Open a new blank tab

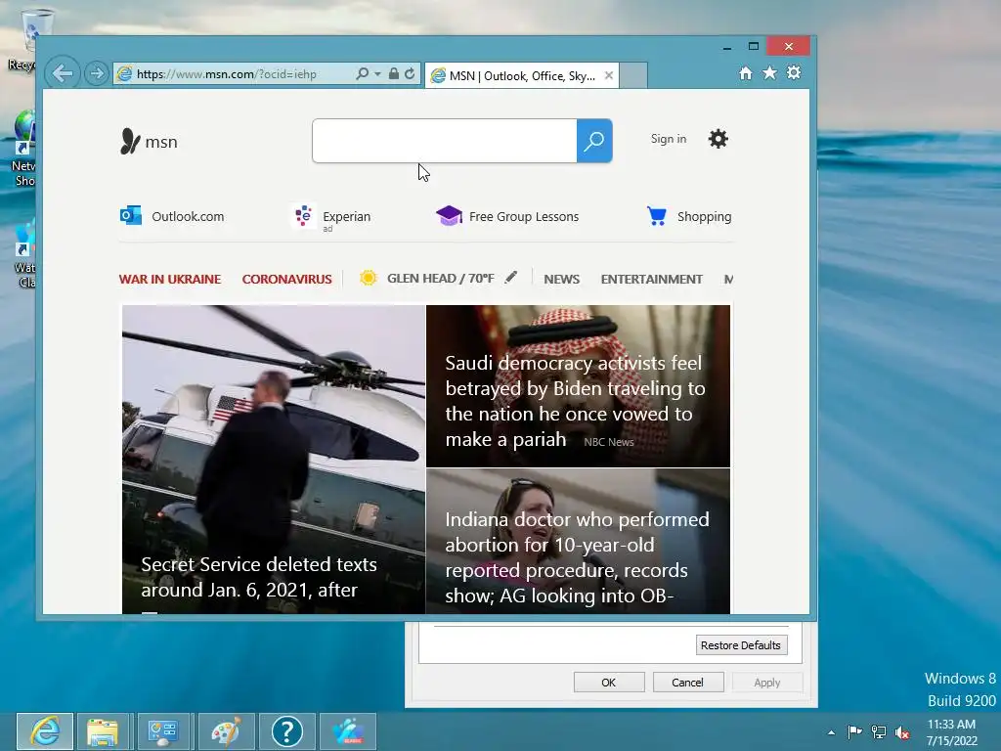tap(633, 75)
